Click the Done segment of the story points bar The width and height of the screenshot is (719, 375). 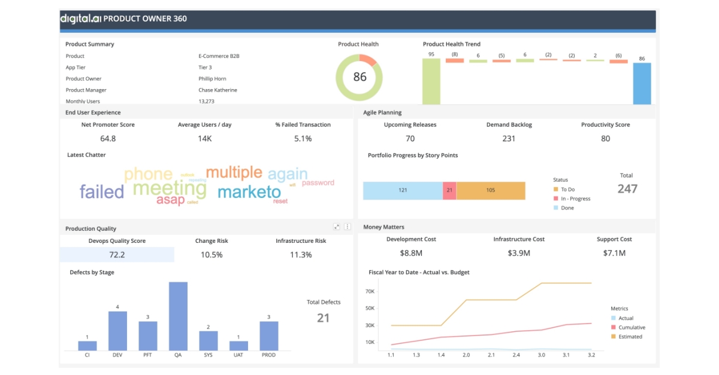click(404, 190)
